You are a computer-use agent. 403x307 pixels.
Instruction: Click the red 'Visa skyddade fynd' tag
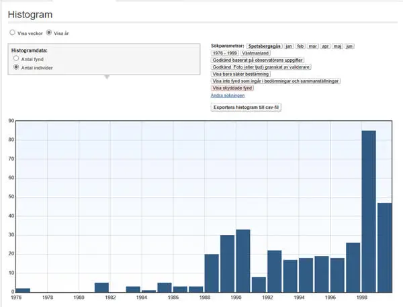tap(232, 88)
